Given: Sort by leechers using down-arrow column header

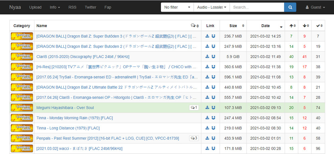Looking at the screenshot, I should point(306,26).
